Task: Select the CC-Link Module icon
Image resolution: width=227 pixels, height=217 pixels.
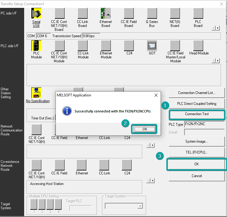Action: pyautogui.click(x=82, y=46)
